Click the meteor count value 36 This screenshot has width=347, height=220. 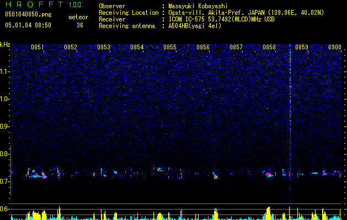[x=80, y=25]
